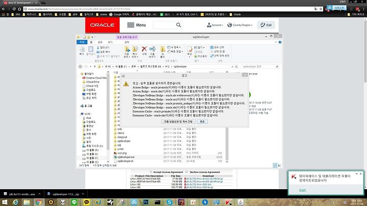
Task: Click the Explorer help question icon
Action: click(280, 42)
